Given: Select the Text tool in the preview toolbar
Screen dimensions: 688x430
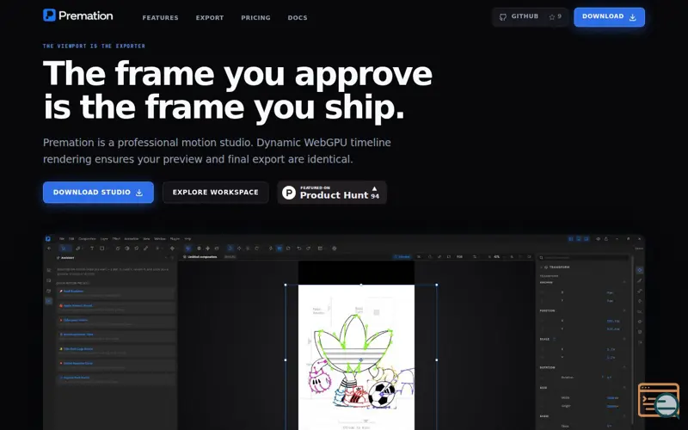Looking at the screenshot, I should pos(92,249).
